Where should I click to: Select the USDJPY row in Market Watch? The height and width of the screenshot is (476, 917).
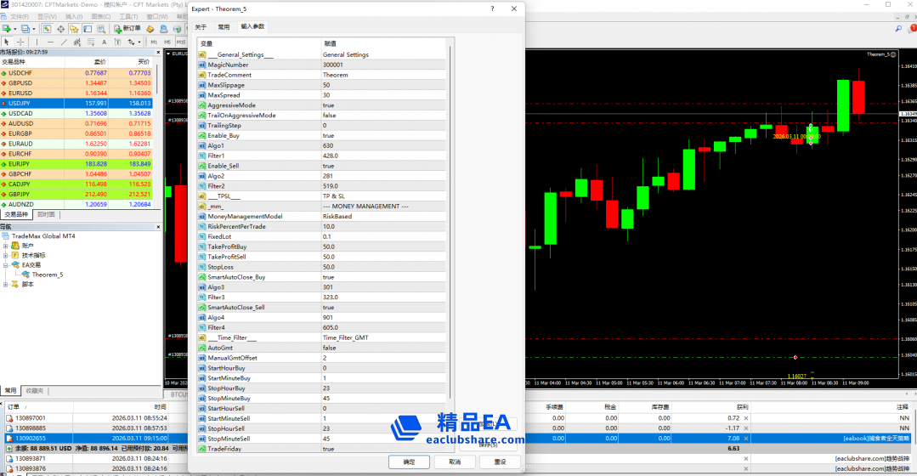point(76,104)
